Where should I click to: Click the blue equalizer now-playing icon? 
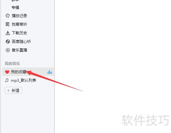50,72
